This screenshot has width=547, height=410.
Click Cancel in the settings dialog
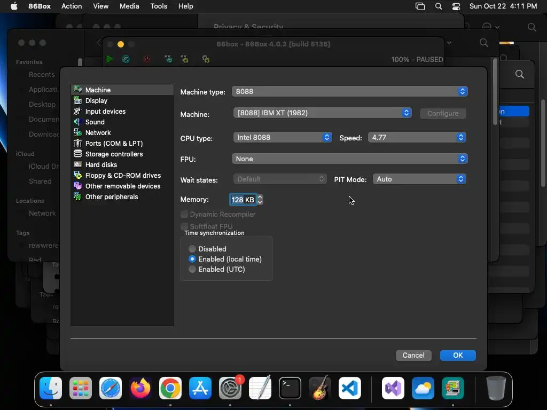414,355
